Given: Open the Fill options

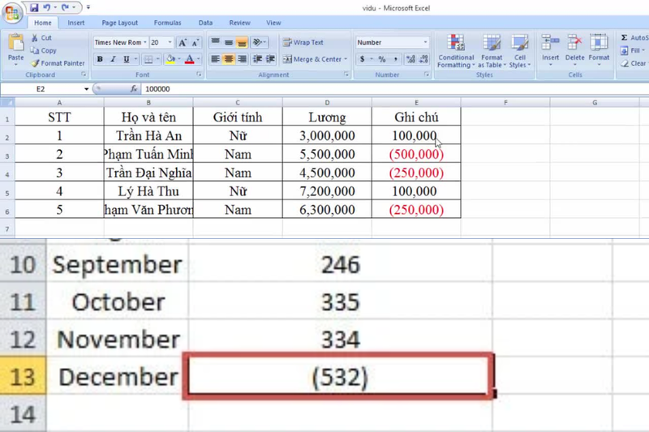Looking at the screenshot, I should 631,50.
